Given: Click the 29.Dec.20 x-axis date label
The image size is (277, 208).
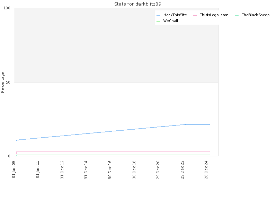Looking at the screenshot, I should pyautogui.click(x=158, y=170).
